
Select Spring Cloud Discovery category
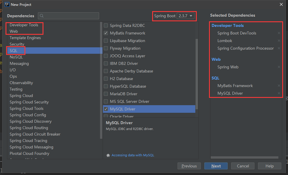pyautogui.click(x=31, y=122)
